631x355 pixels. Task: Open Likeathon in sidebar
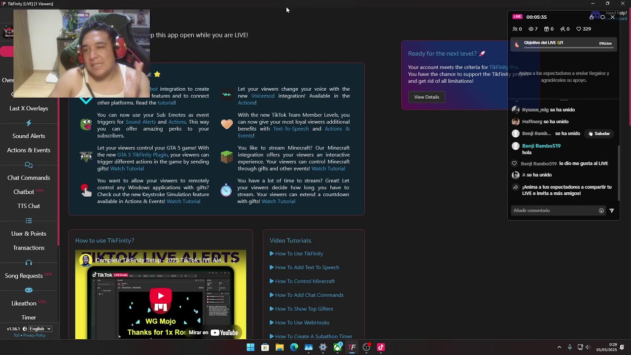click(24, 303)
